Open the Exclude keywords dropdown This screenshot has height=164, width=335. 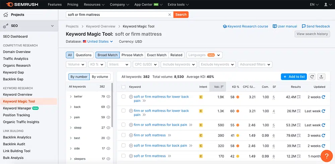[217, 65]
